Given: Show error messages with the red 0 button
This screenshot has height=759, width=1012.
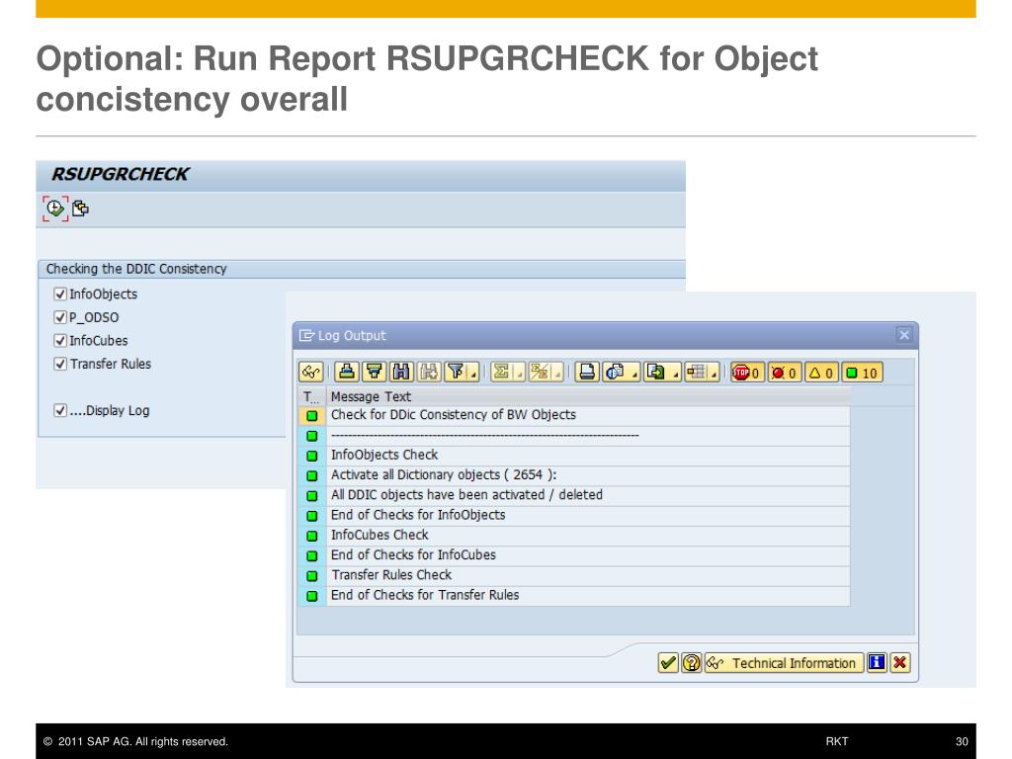Looking at the screenshot, I should pyautogui.click(x=786, y=373).
